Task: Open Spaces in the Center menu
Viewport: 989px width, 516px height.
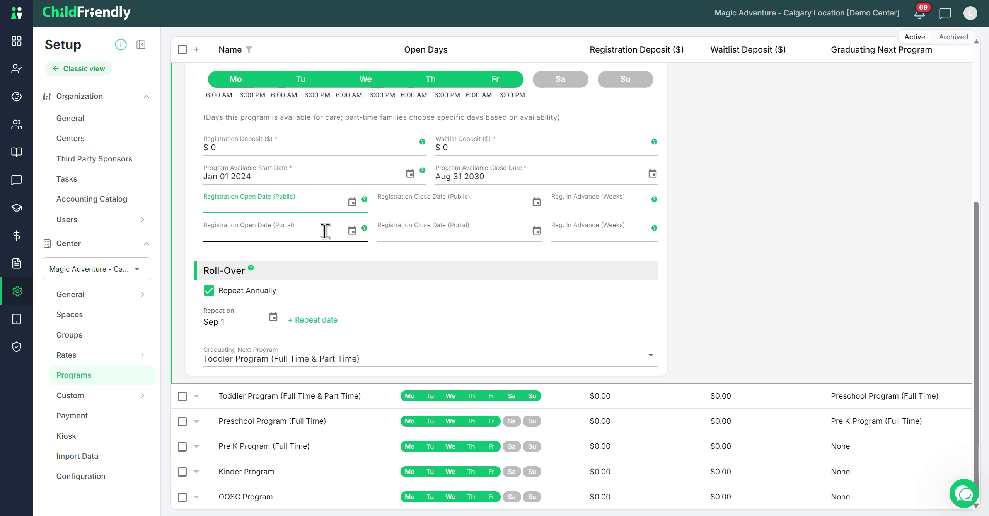Action: tap(70, 314)
